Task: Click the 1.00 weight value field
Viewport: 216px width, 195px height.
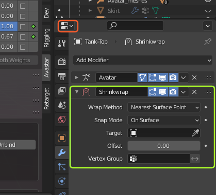Action: [9, 26]
